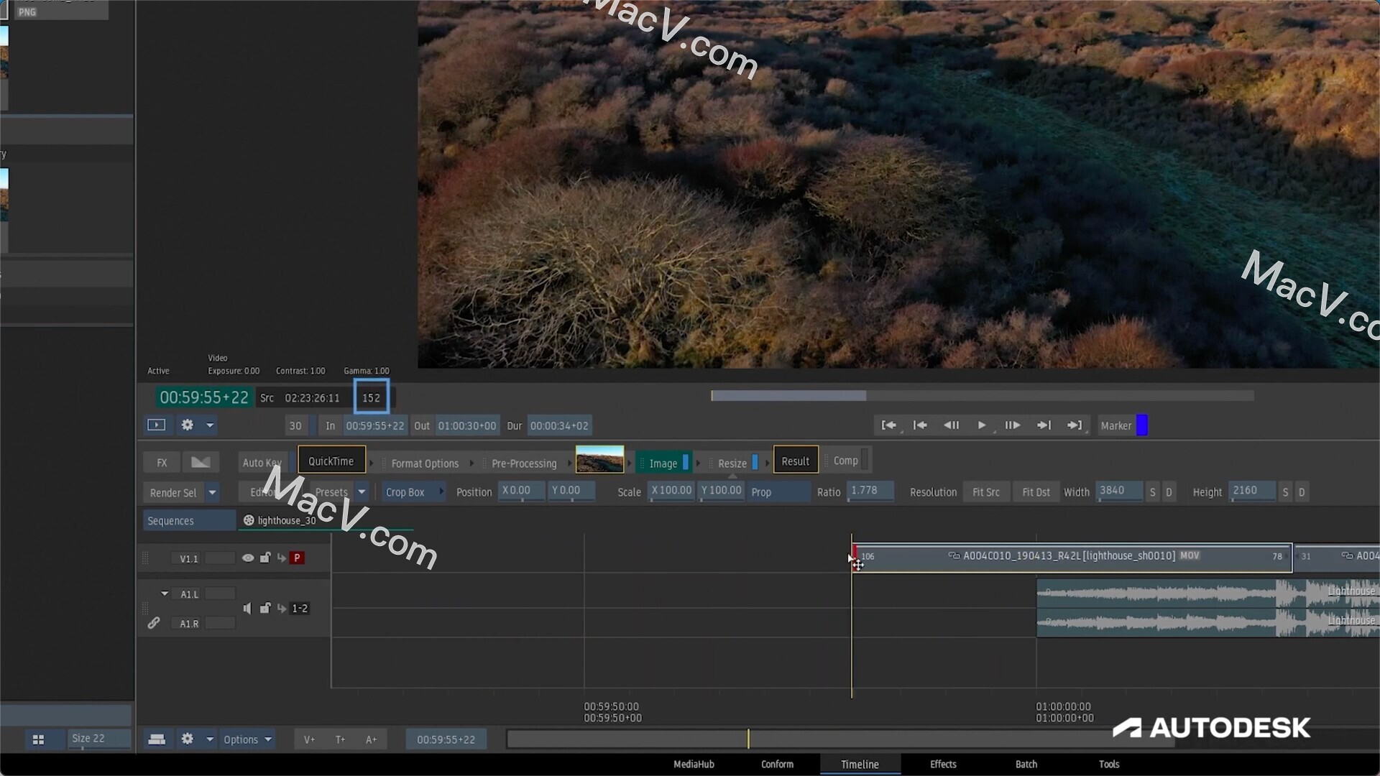Expand the Presets dropdown arrow
The image size is (1380, 776).
tap(362, 492)
